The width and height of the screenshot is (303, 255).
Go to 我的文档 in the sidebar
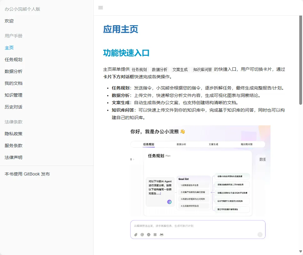[13, 83]
